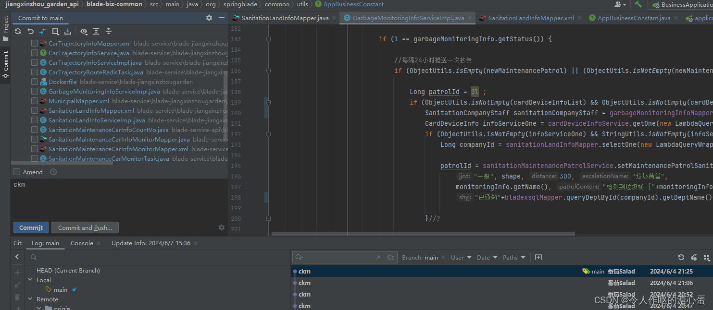Check GarbageMonitoringInfoServiceImpl.java checkbox

point(35,91)
